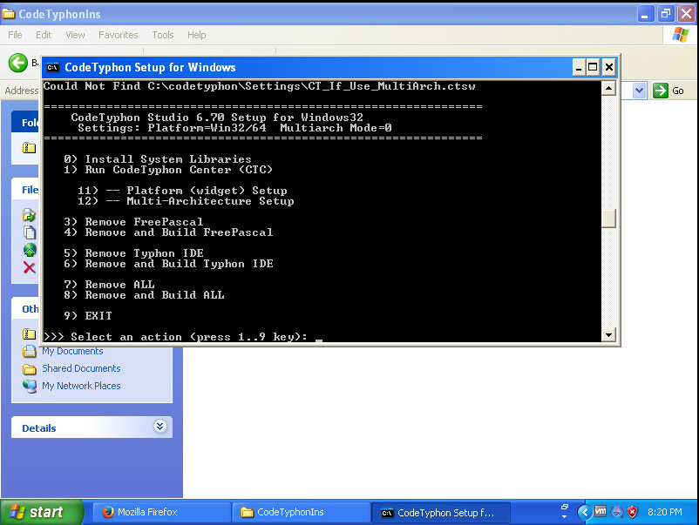699x525 pixels.
Task: Click the network tray icon beside the shield
Action: 617,512
